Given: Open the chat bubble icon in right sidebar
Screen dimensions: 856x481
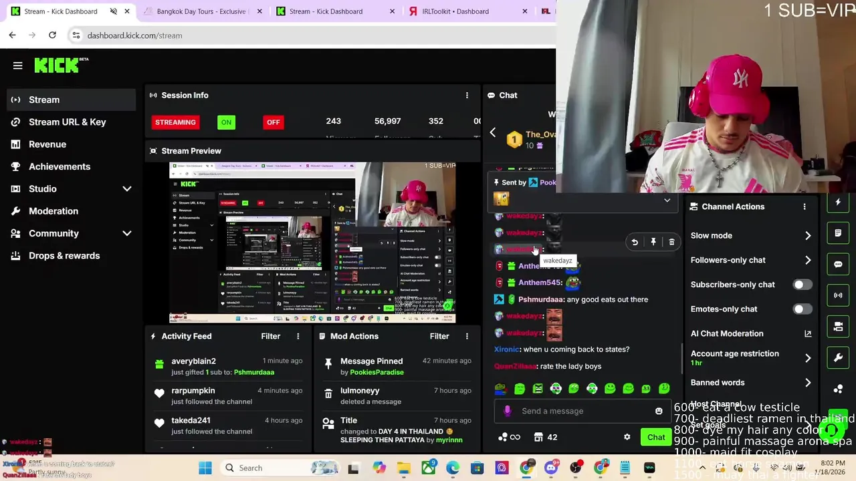Looking at the screenshot, I should click(838, 264).
